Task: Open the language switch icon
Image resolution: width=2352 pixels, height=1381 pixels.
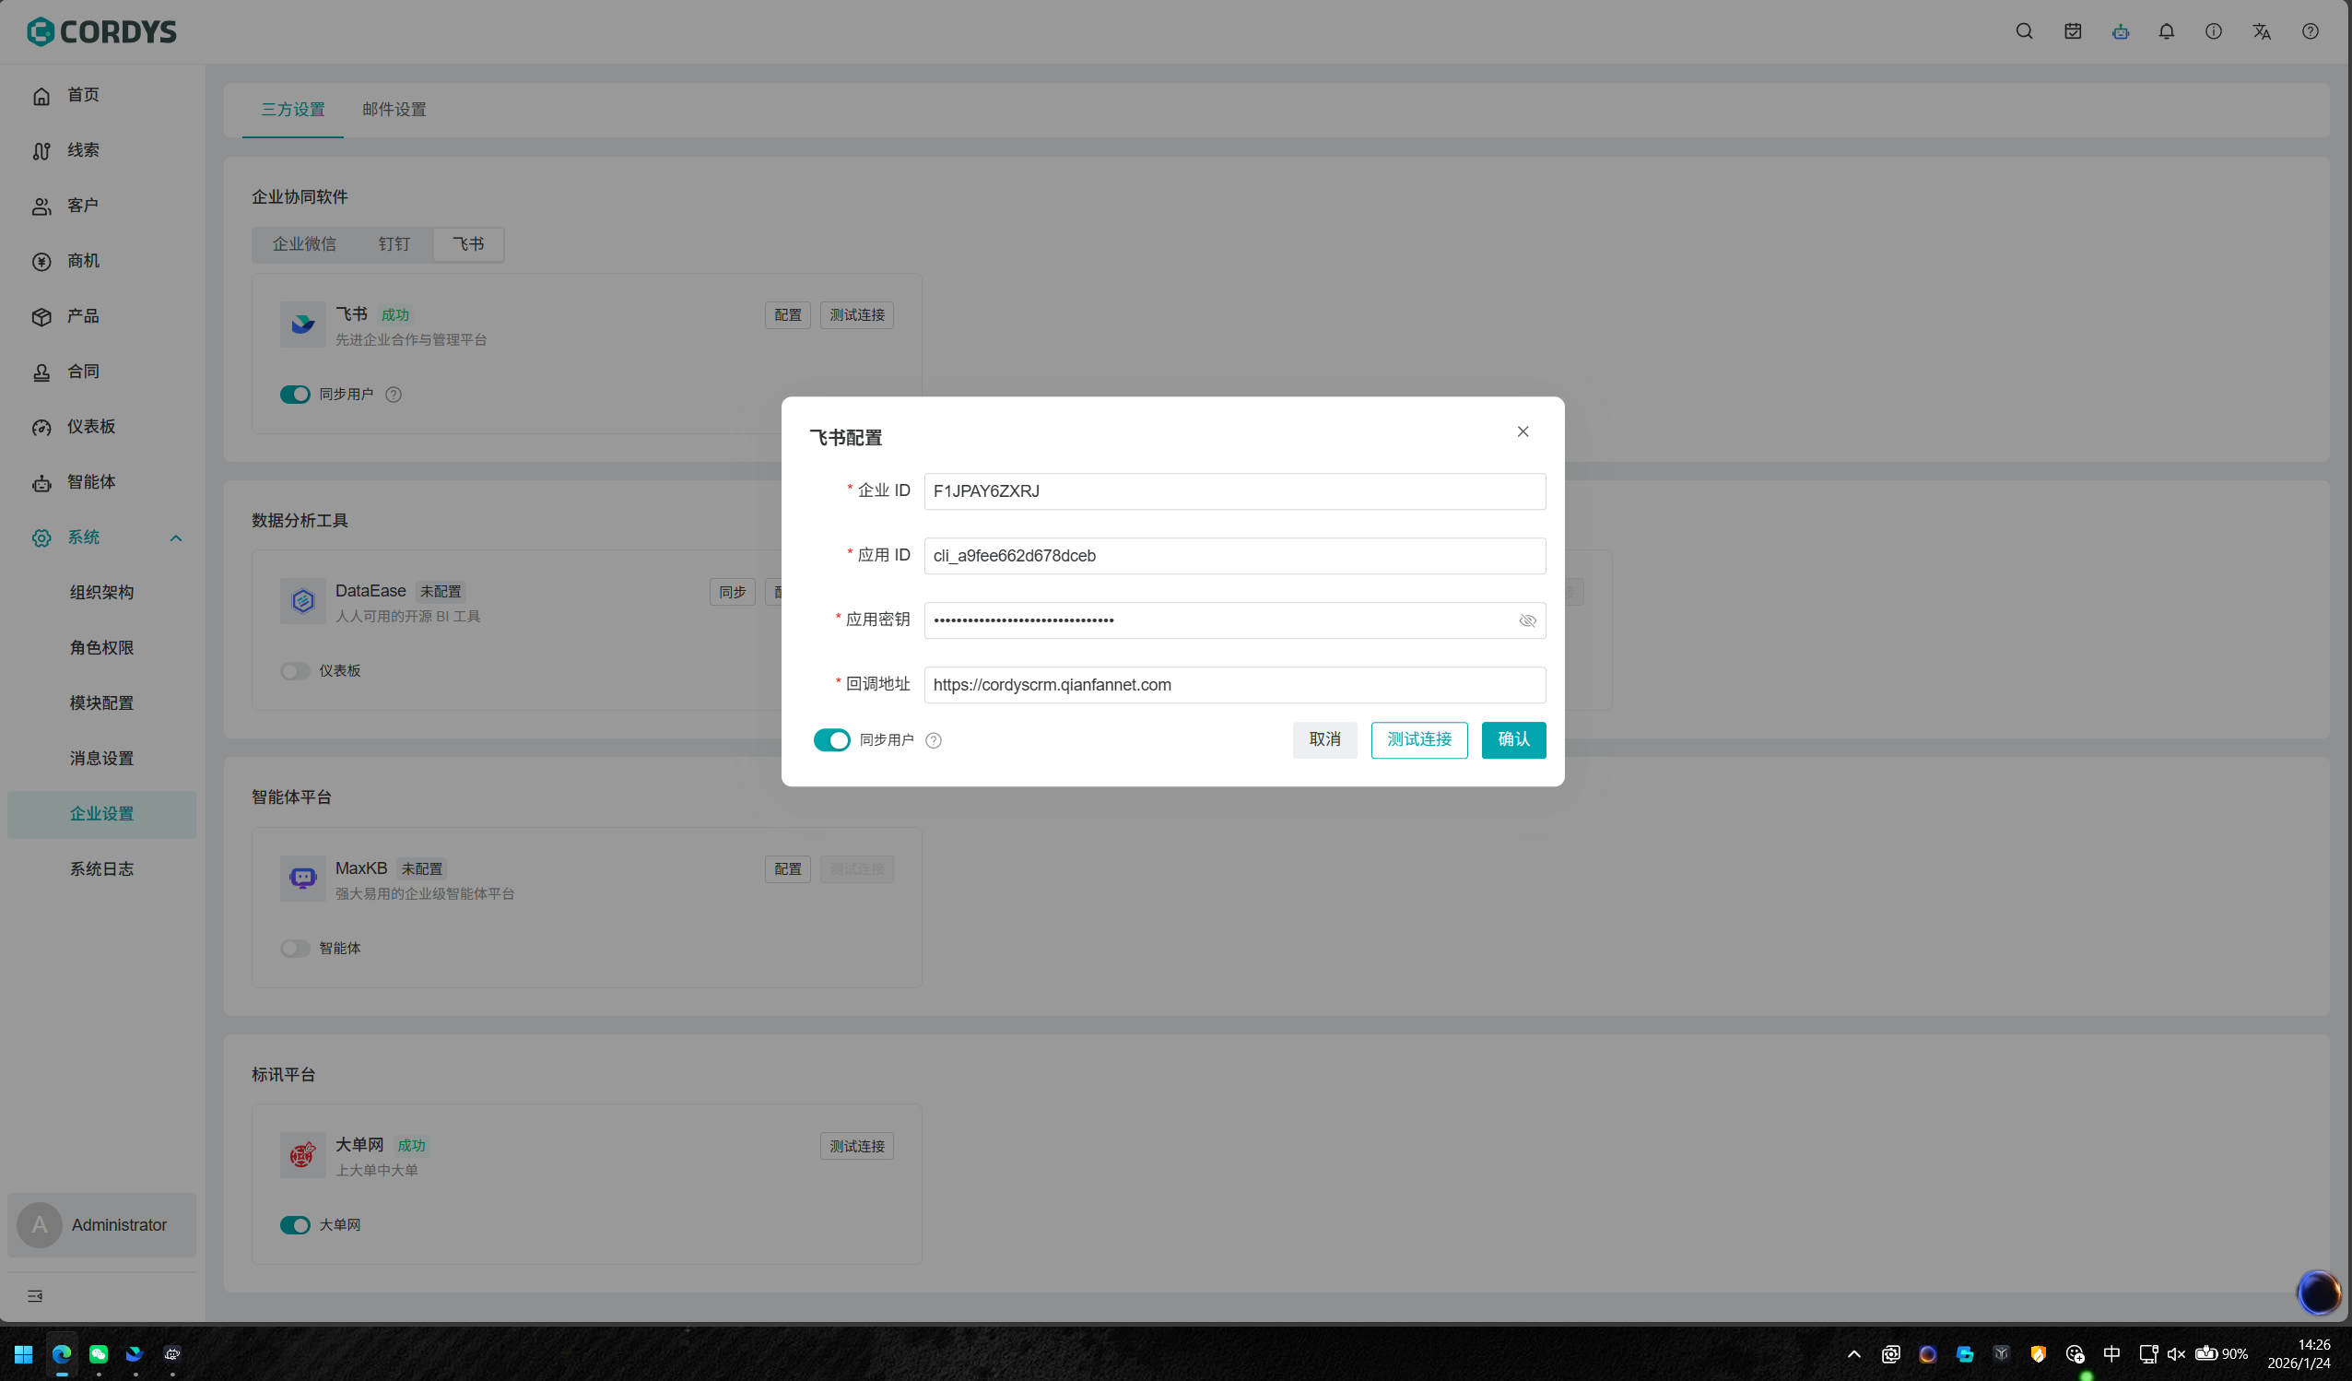Action: (x=2262, y=31)
